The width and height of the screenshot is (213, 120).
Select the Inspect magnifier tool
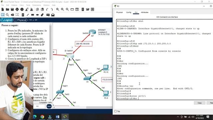click(7, 15)
